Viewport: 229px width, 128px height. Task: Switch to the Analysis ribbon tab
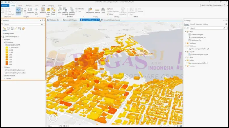[x=29, y=6]
